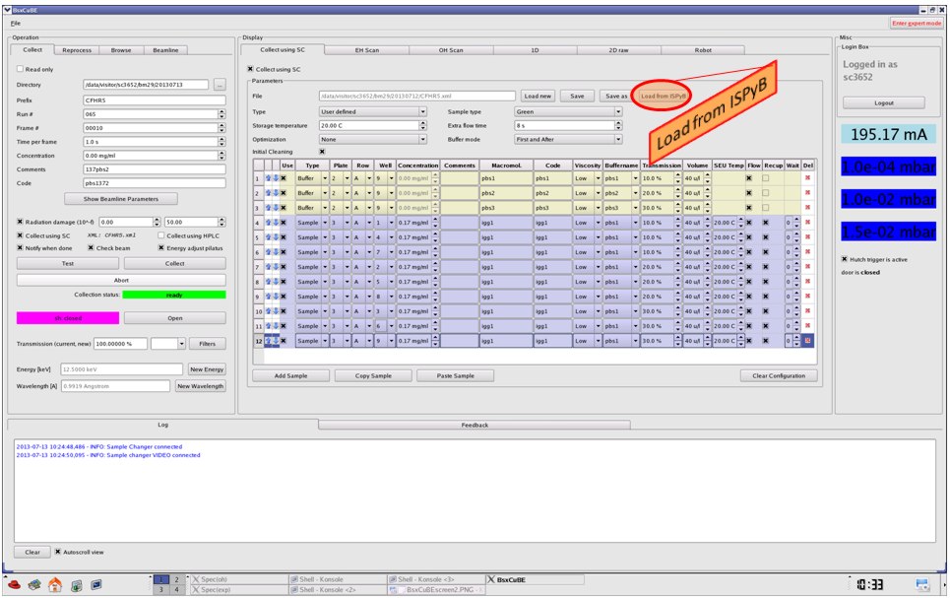This screenshot has height=598, width=950.
Task: Toggle the Collect using HPLC checkbox
Action: click(160, 235)
